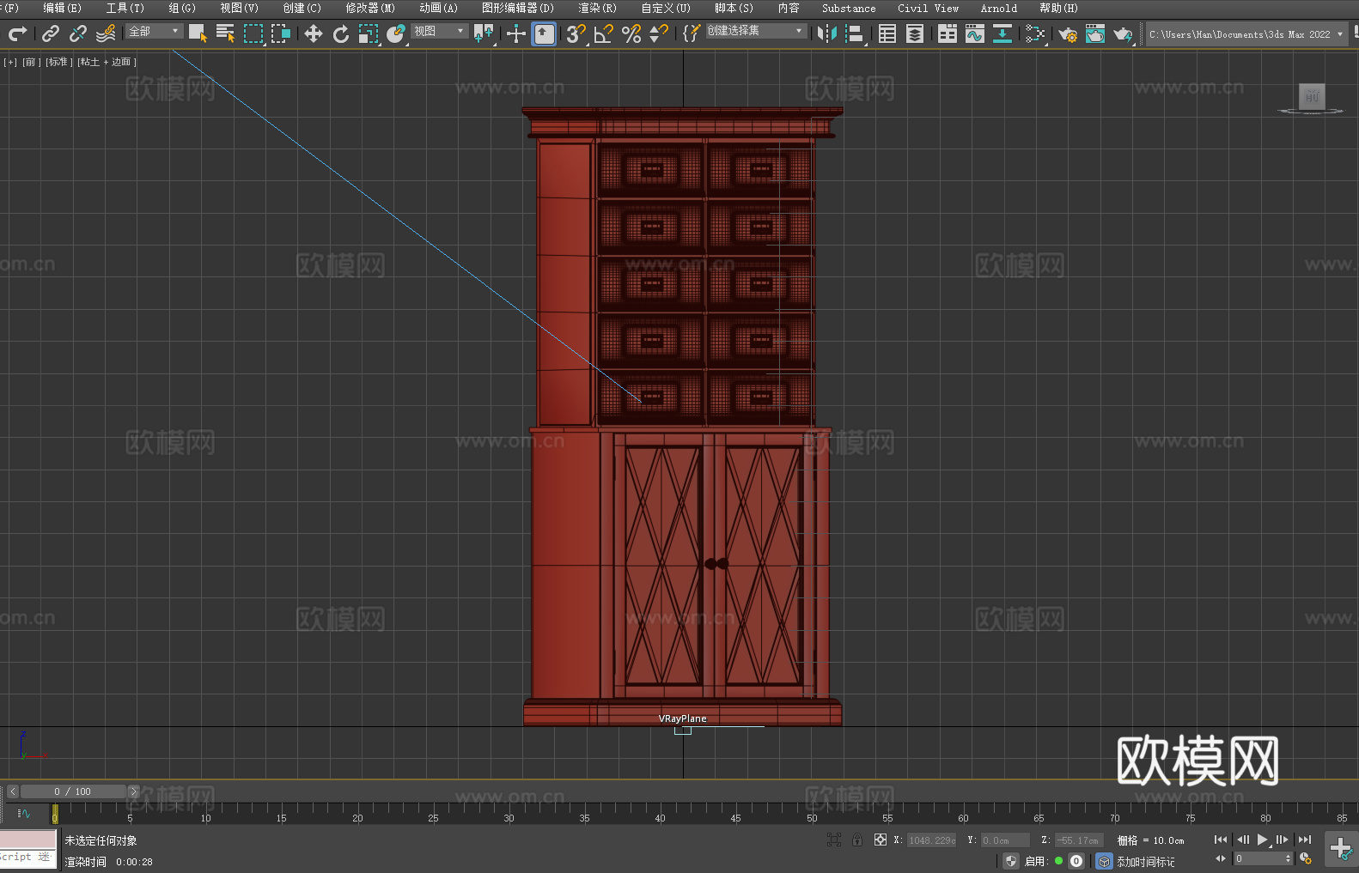The width and height of the screenshot is (1359, 873).
Task: Click the Mirror tool icon
Action: pos(826,33)
